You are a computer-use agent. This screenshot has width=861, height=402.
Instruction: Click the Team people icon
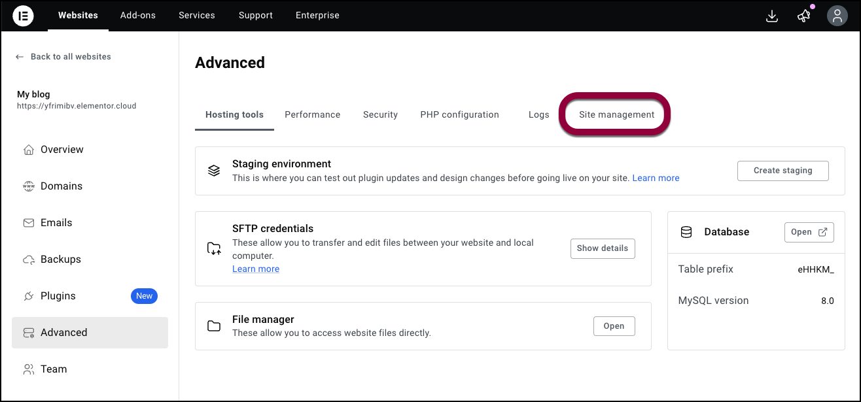pos(29,369)
